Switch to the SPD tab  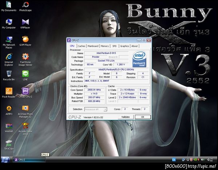(114, 46)
